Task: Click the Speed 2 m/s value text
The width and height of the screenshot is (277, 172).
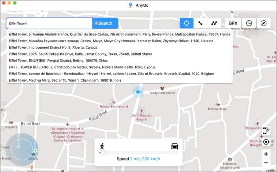Action: click(x=145, y=159)
